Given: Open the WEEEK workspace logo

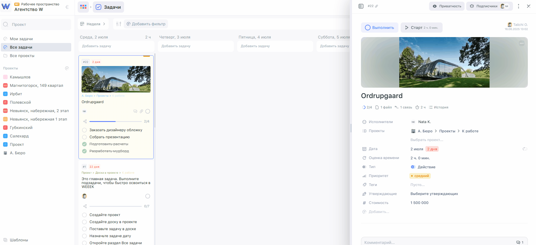Looking at the screenshot, I should [x=6, y=6].
